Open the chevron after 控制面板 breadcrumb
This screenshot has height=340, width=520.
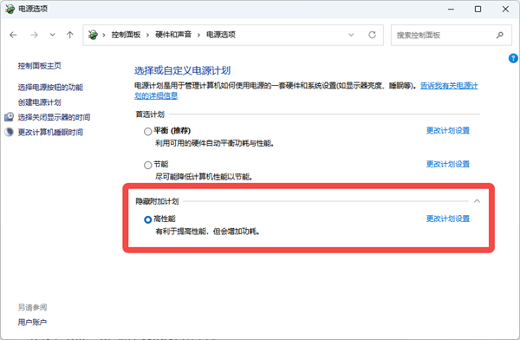147,35
